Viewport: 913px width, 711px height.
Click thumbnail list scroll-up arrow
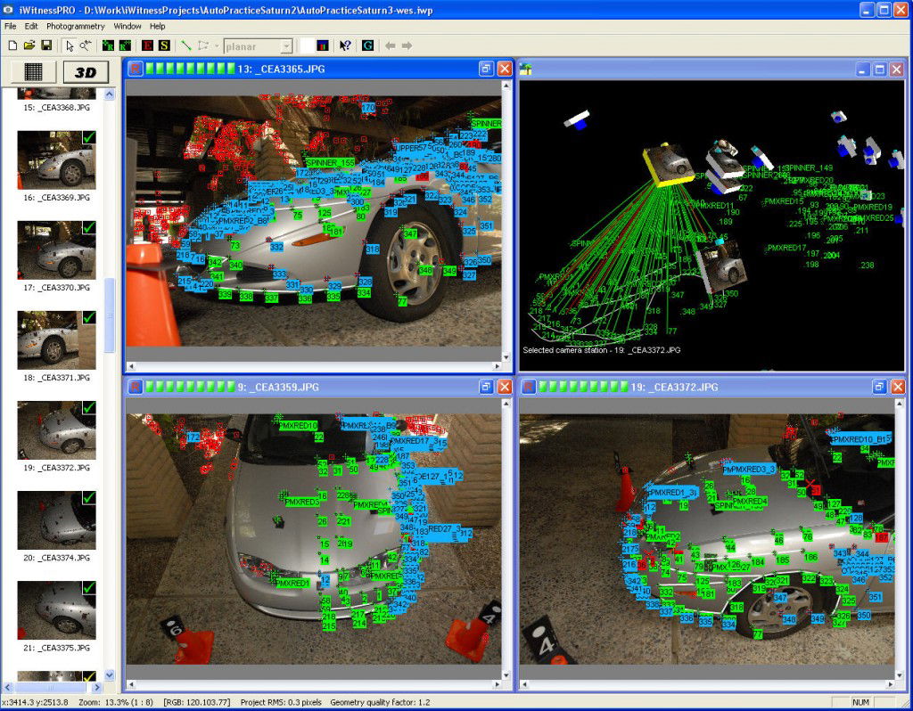click(110, 94)
